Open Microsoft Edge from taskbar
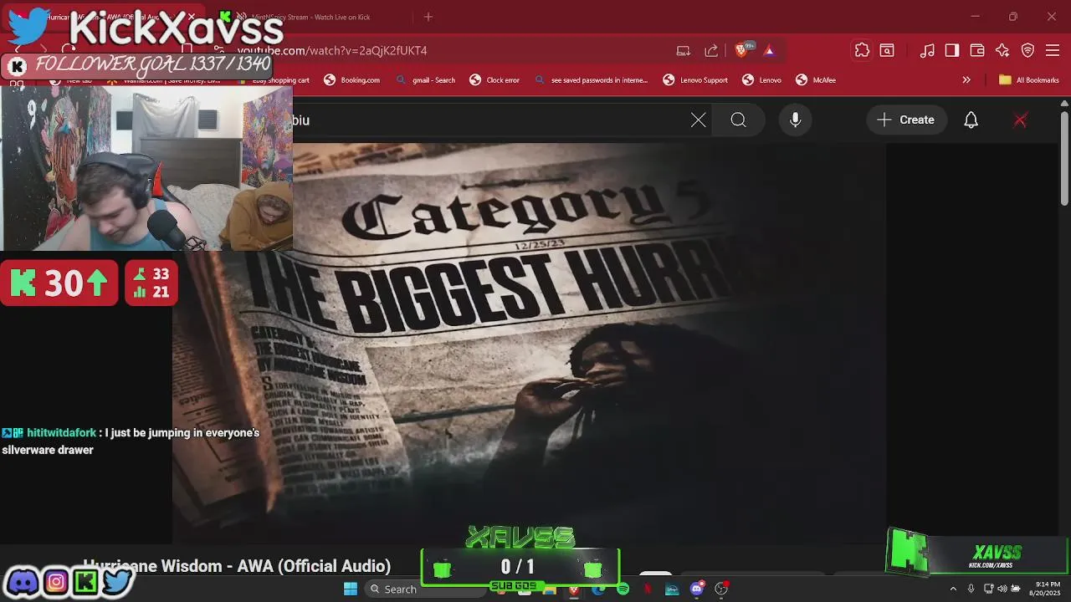This screenshot has height=602, width=1071. coord(598,589)
